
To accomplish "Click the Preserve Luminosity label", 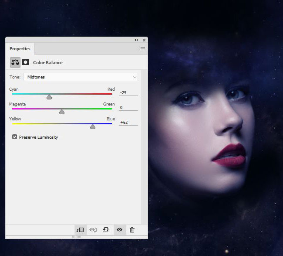I will (38, 137).
